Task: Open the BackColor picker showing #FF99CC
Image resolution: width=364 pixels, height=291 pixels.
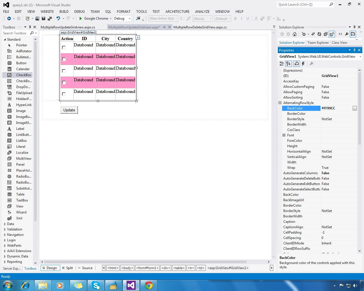Action: tap(354, 108)
